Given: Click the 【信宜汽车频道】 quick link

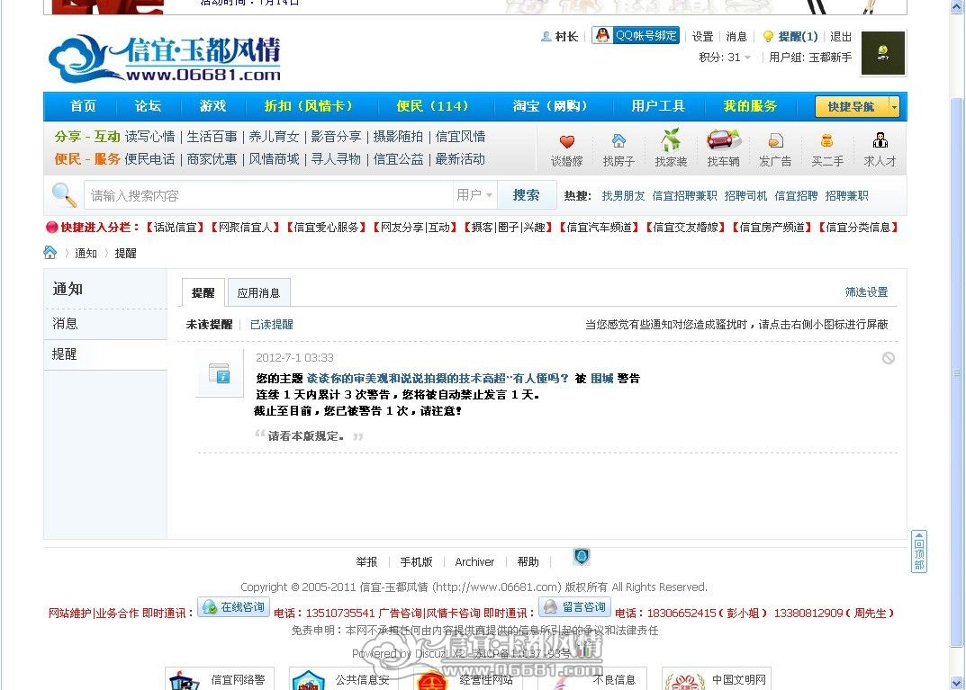Looking at the screenshot, I should point(599,227).
